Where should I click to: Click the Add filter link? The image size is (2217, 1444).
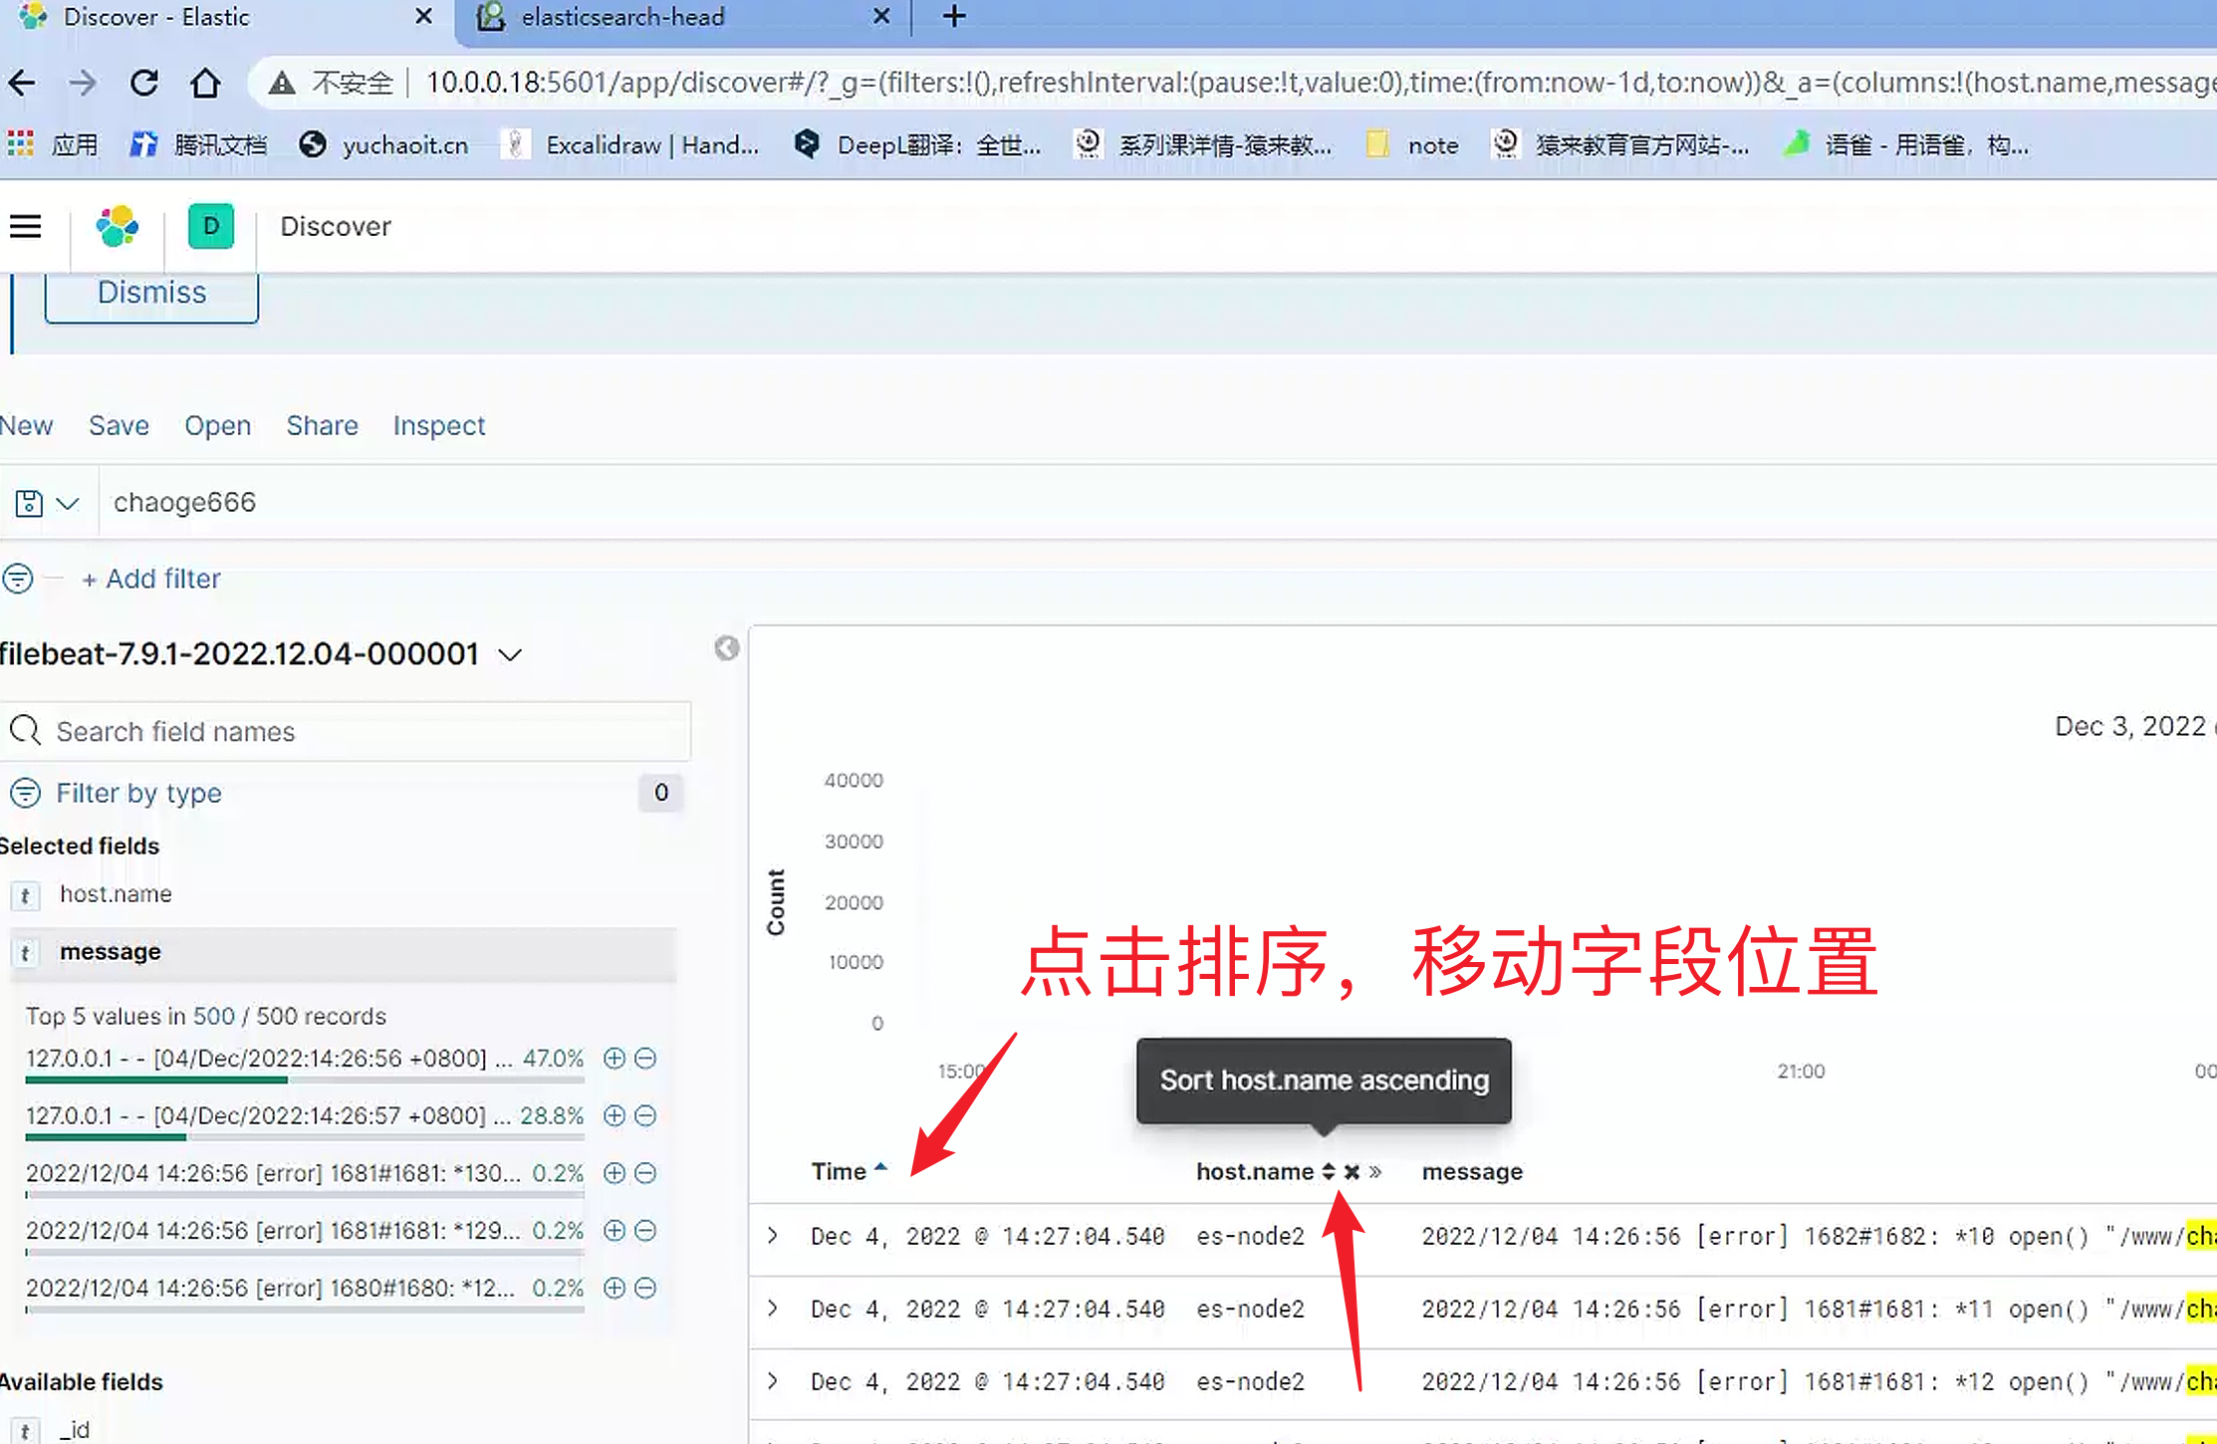tap(151, 579)
